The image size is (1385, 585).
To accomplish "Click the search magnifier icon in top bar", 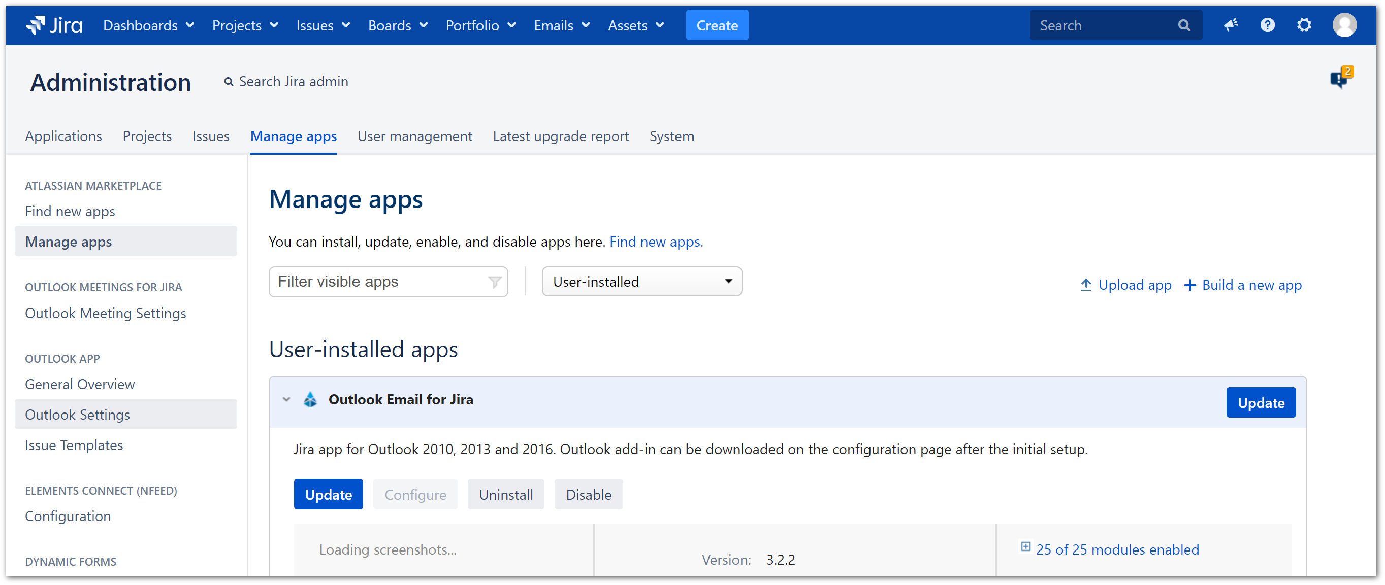I will pyautogui.click(x=1183, y=25).
